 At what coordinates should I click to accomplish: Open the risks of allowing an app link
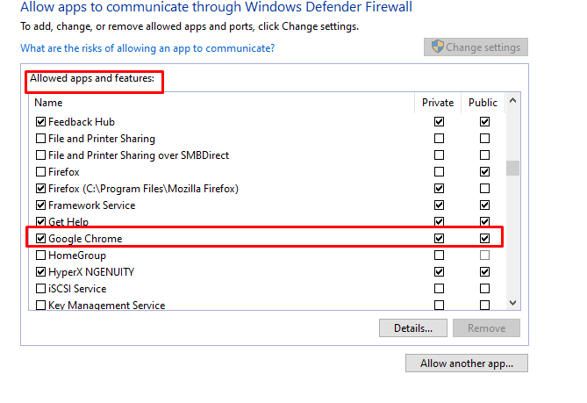point(147,48)
